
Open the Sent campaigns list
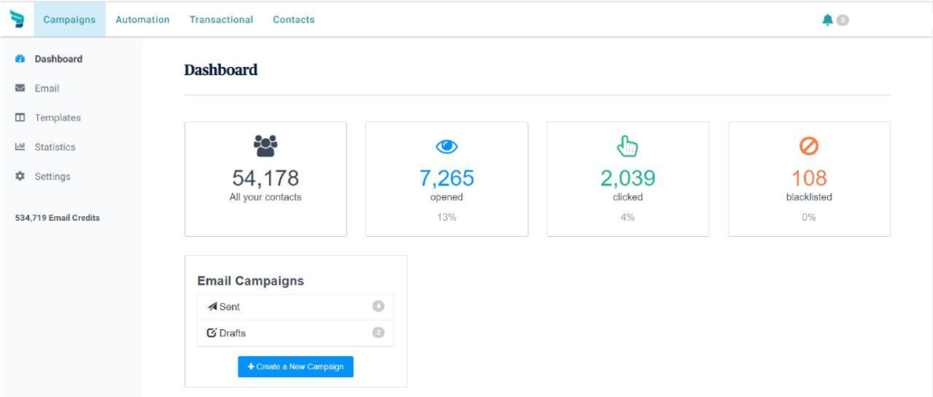[x=295, y=307]
